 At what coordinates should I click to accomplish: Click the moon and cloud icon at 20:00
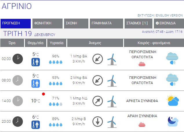[x=172, y=122]
